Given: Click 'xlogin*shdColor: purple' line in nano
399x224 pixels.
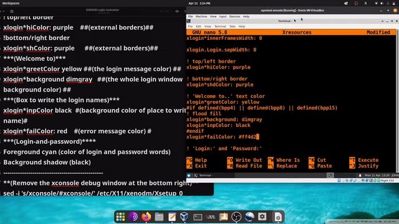Looking at the screenshot, I should point(219,85).
